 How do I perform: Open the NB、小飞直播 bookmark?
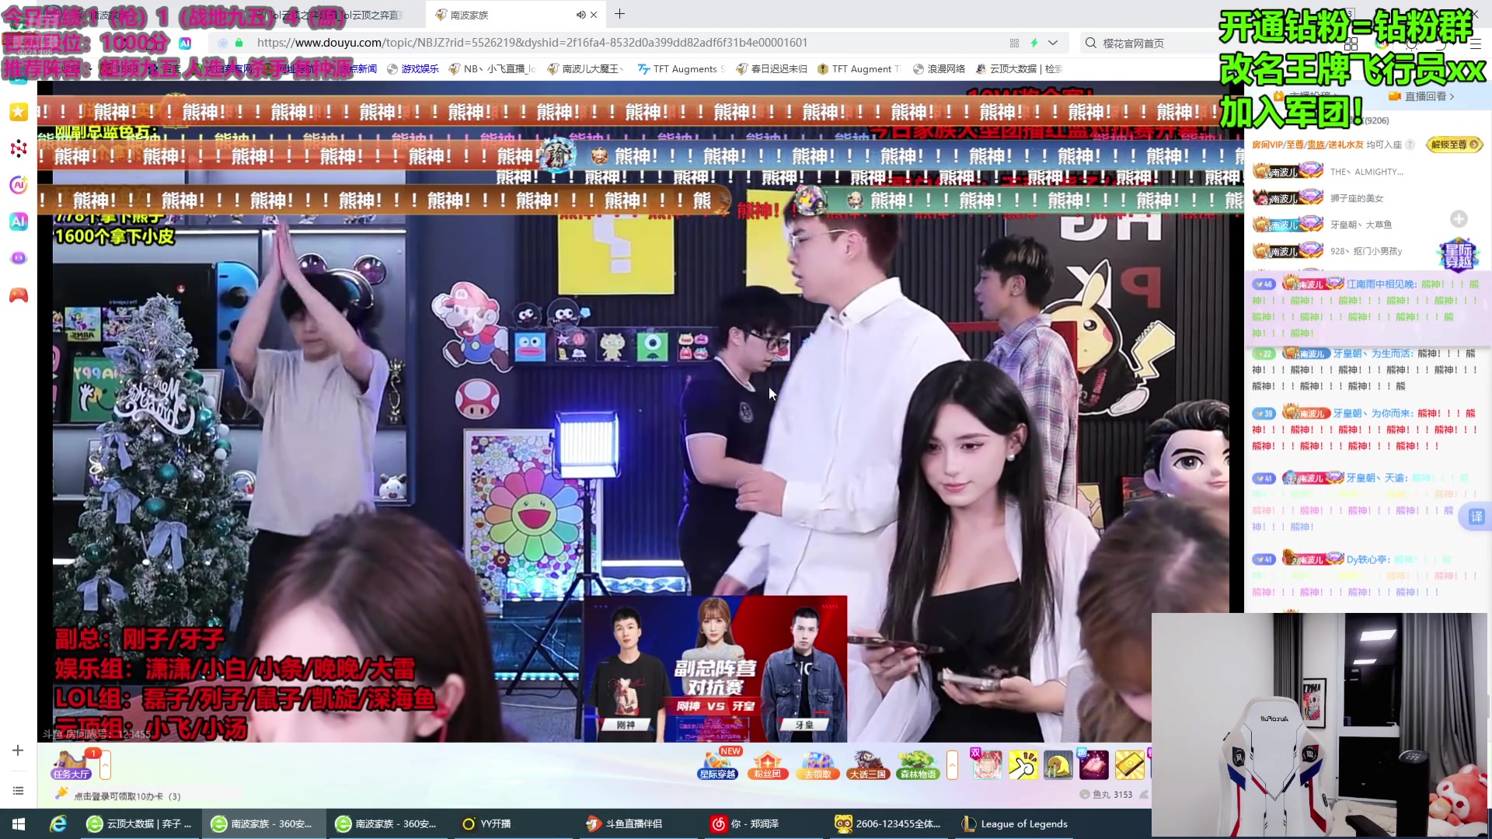coord(493,69)
